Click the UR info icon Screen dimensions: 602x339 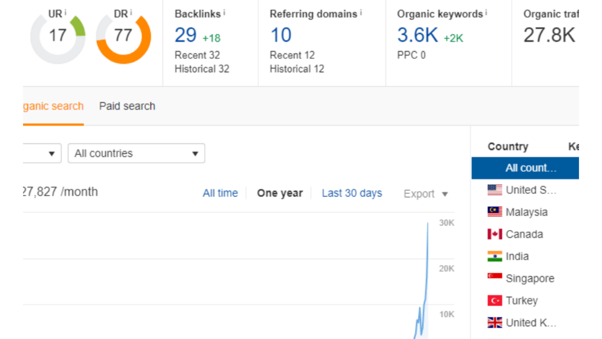pos(65,12)
